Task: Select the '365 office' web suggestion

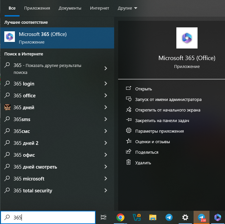Action: coord(57,96)
